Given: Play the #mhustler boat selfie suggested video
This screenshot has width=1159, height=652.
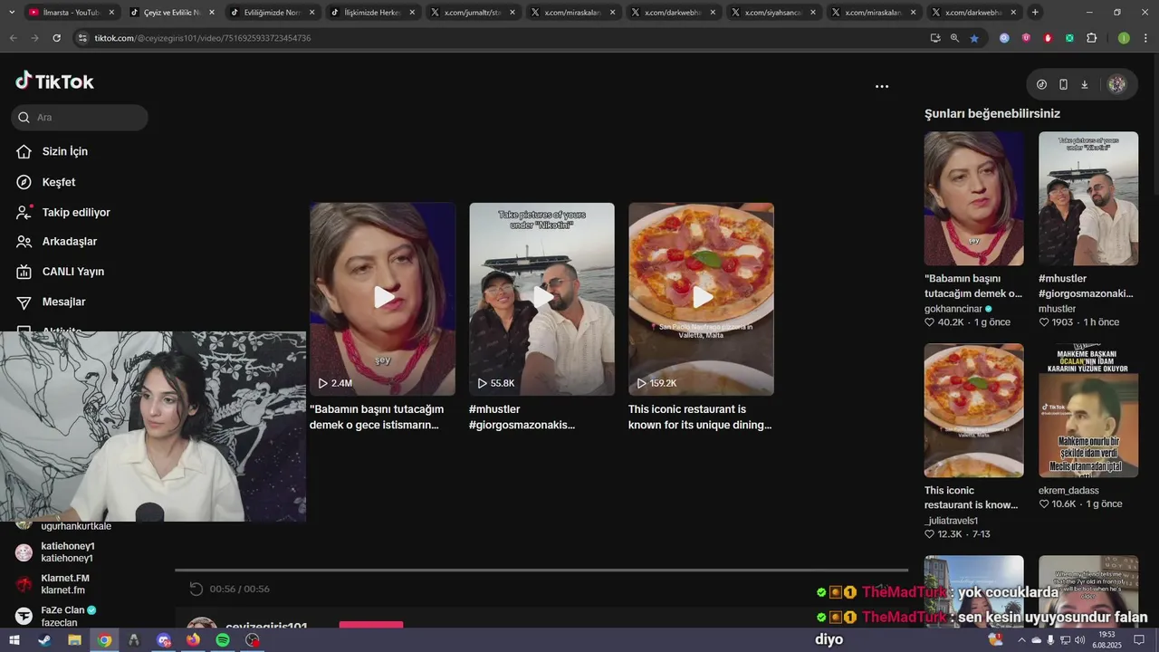Looking at the screenshot, I should tap(541, 299).
